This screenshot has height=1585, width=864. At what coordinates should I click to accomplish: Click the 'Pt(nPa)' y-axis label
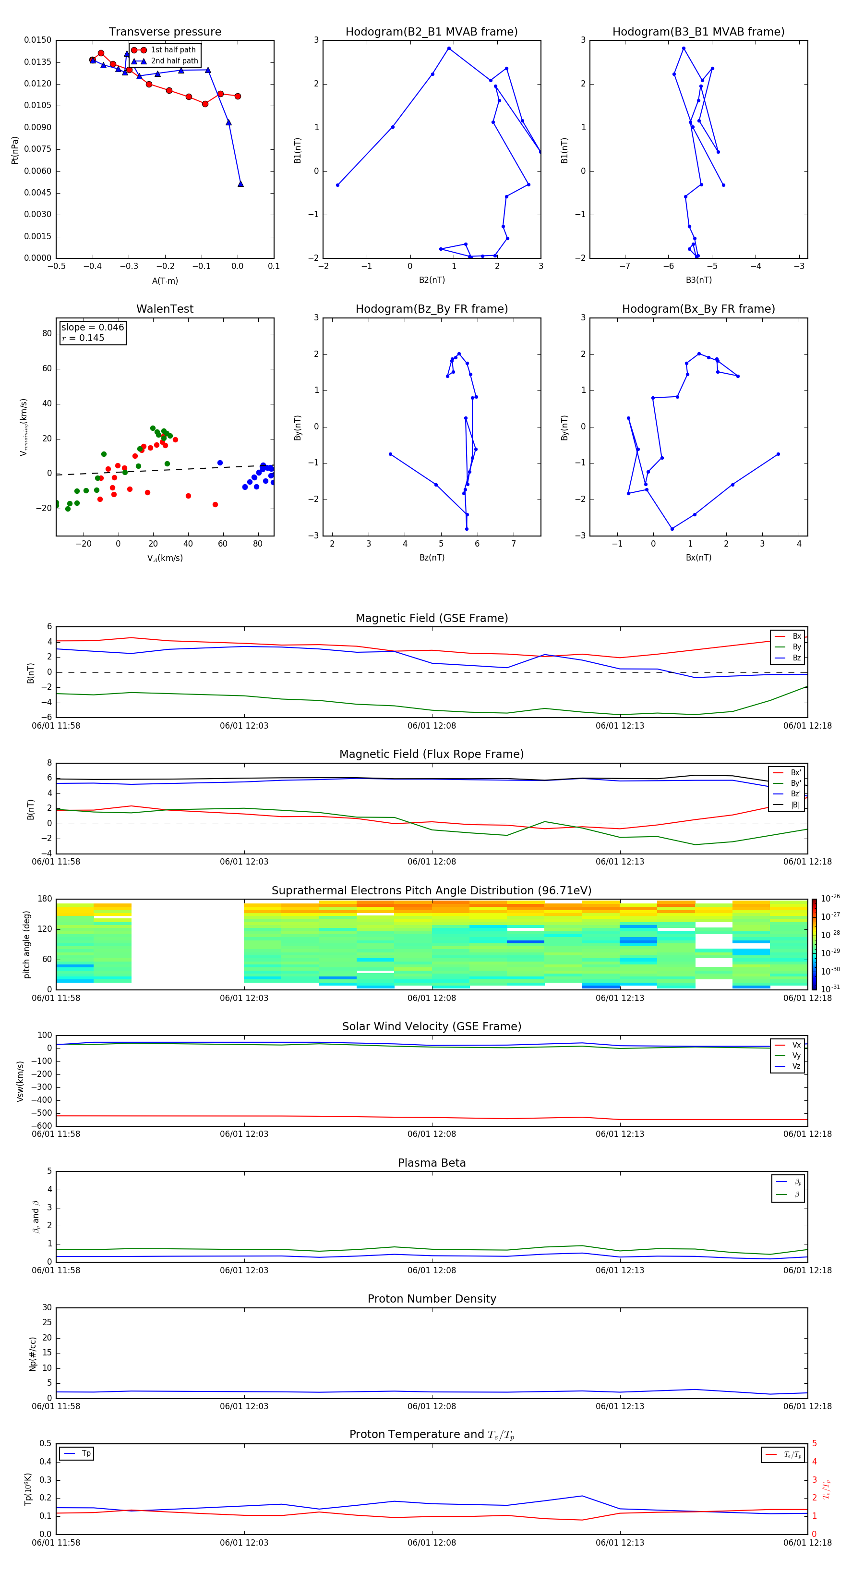click(x=15, y=150)
